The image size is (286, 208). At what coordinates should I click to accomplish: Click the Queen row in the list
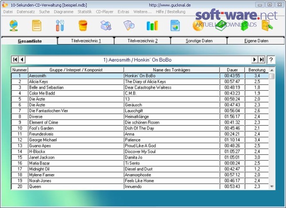140,186
